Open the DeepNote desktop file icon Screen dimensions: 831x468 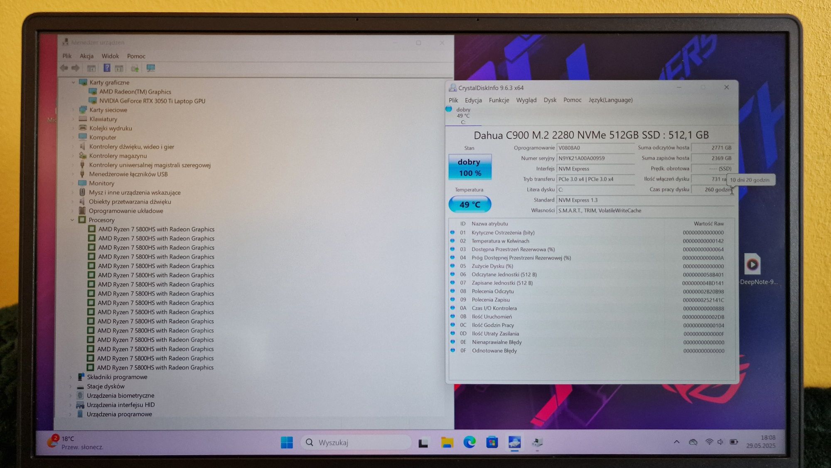point(752,269)
